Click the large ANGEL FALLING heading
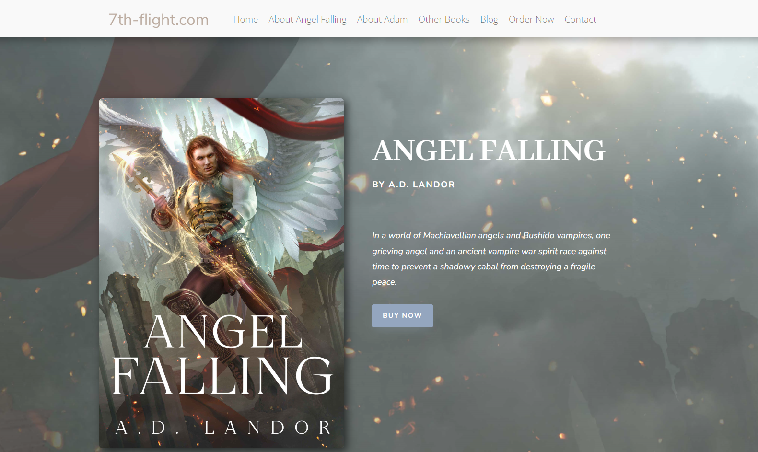 pos(489,151)
